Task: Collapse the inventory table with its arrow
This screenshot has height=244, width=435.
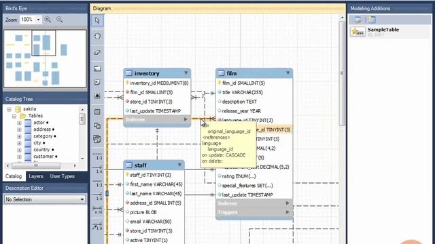Action: pyautogui.click(x=186, y=73)
